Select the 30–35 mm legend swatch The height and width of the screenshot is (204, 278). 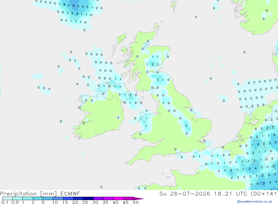tap(98, 198)
